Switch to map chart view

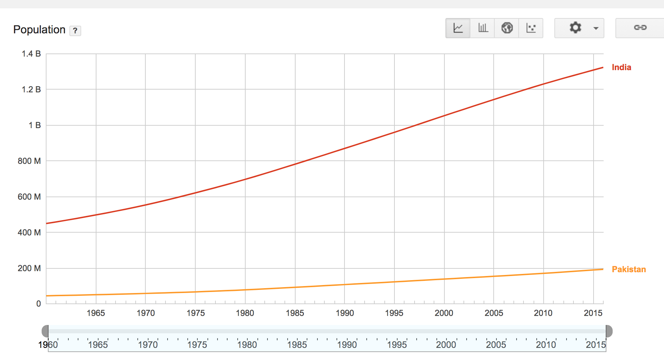pyautogui.click(x=507, y=28)
